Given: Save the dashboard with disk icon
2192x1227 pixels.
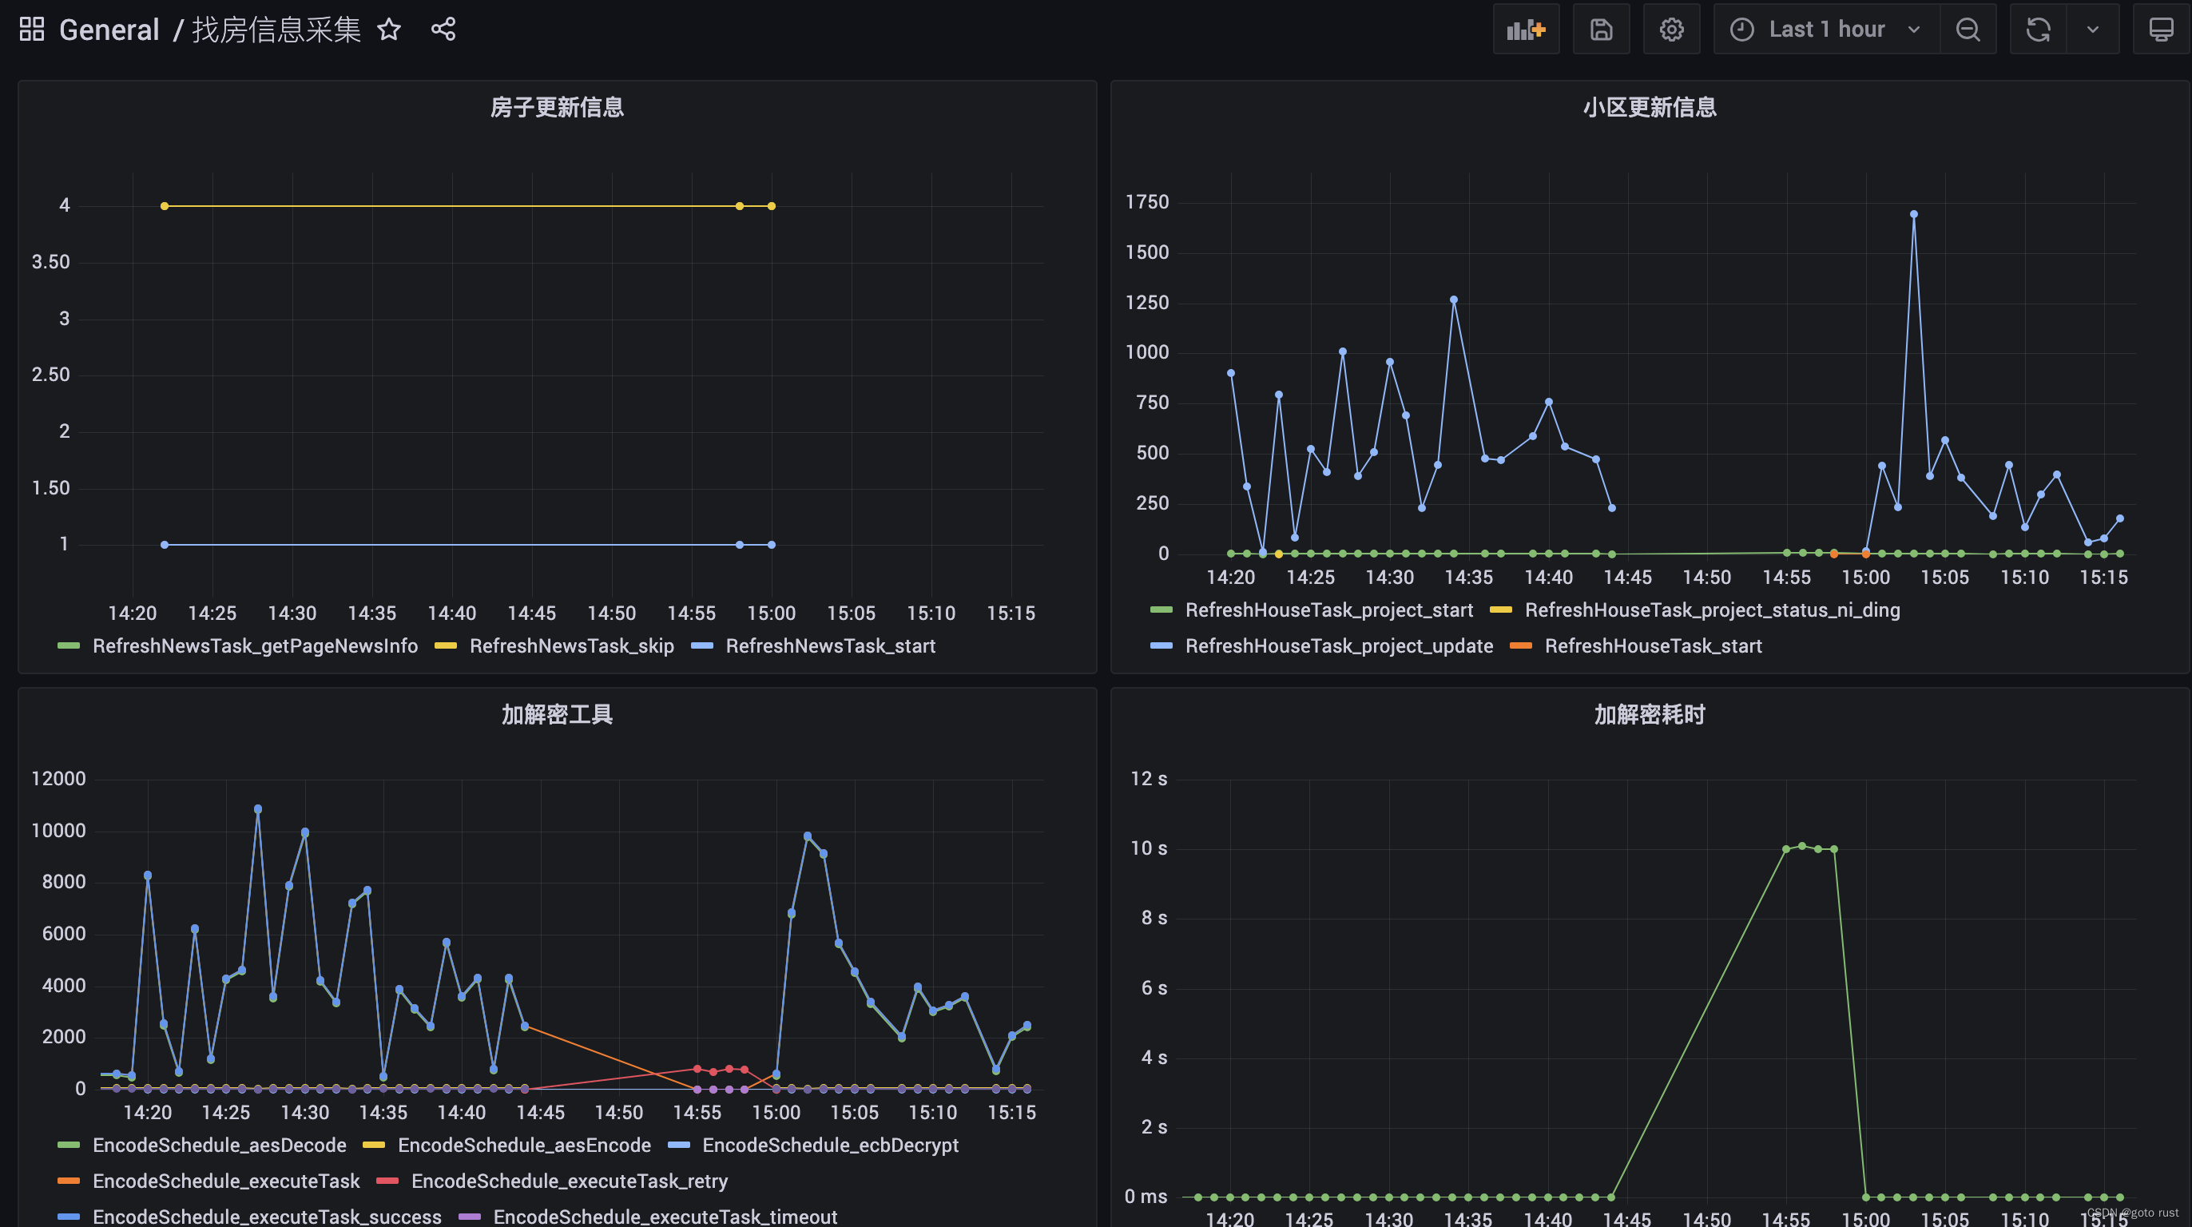Looking at the screenshot, I should tap(1601, 30).
